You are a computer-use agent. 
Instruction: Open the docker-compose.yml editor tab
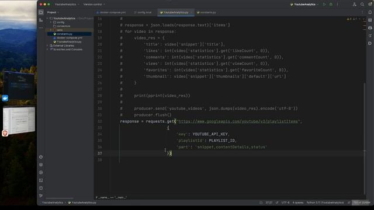point(111,12)
